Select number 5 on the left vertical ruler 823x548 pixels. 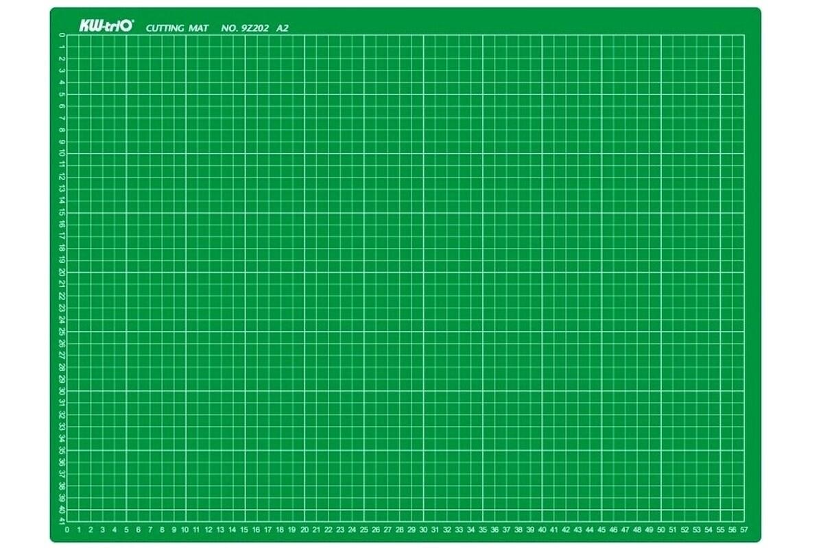62,95
